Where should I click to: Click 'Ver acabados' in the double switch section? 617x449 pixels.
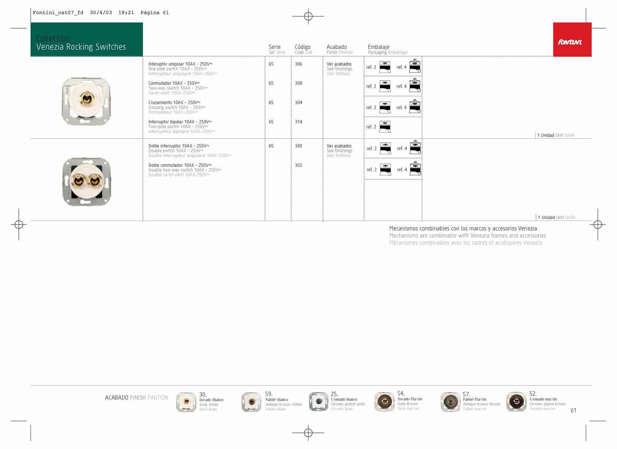click(x=339, y=146)
